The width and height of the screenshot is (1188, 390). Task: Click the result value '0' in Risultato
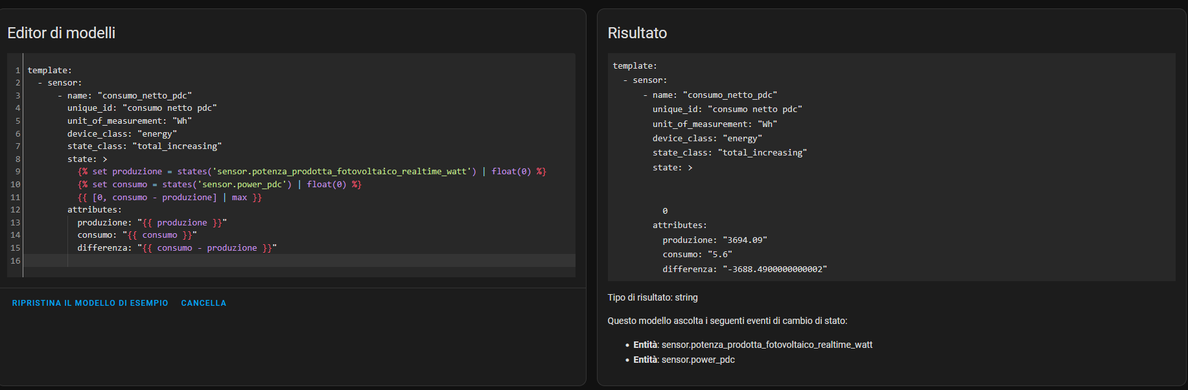(665, 211)
